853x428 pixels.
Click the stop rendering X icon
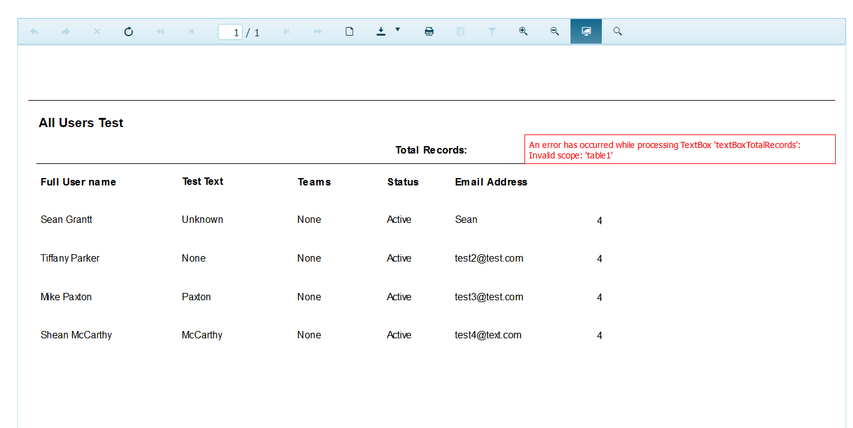[x=97, y=31]
